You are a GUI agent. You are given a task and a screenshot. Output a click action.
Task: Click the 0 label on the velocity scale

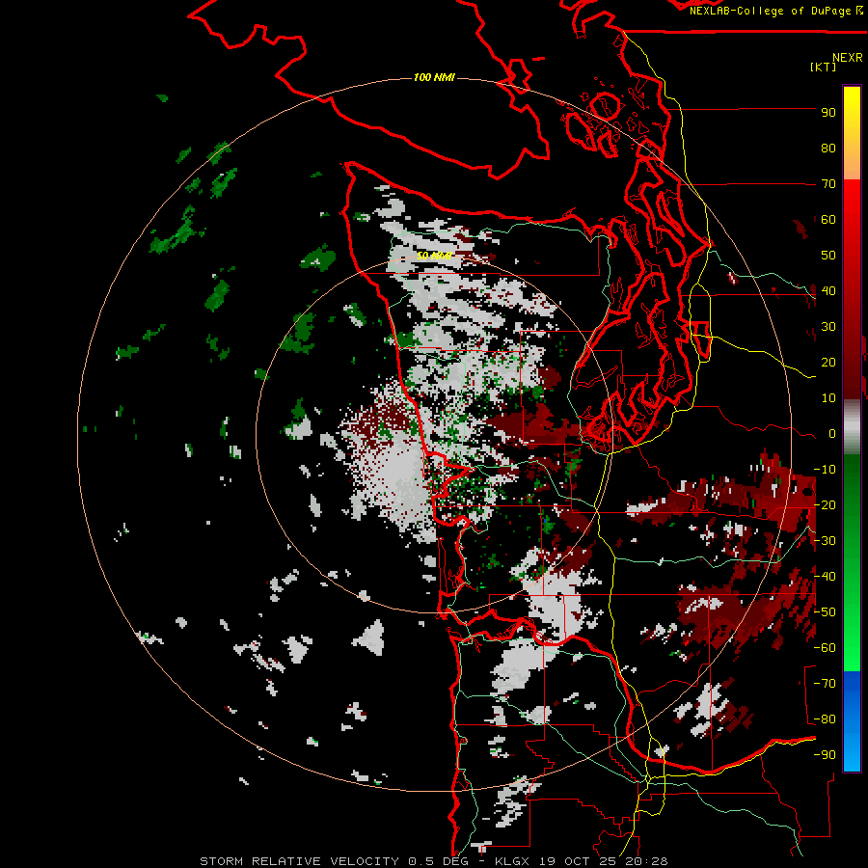[x=832, y=433]
